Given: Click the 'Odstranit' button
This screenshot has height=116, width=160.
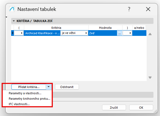Looking at the screenshot, I should click(x=67, y=87).
